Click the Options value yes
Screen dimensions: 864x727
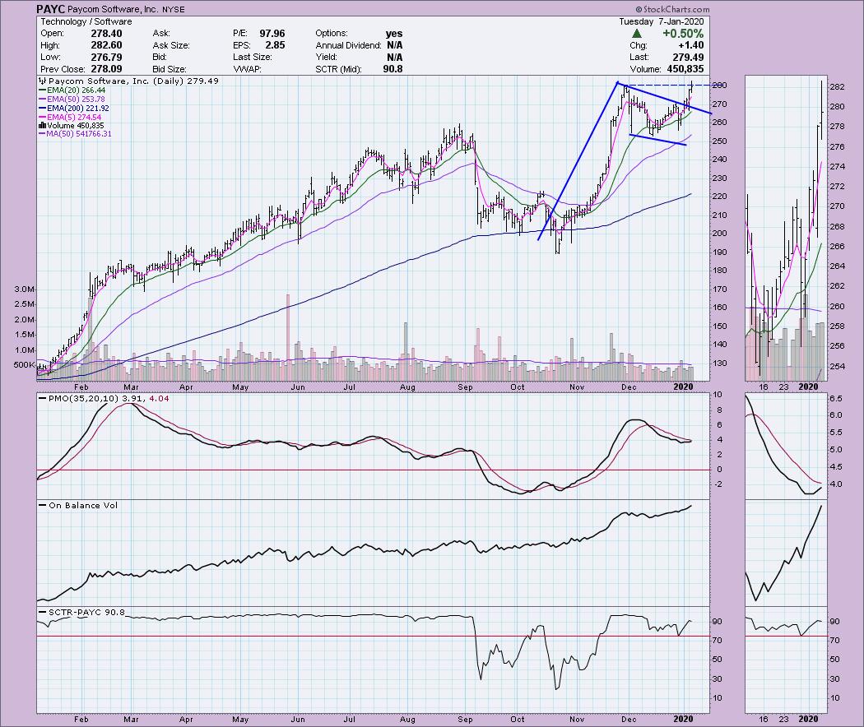coord(394,34)
